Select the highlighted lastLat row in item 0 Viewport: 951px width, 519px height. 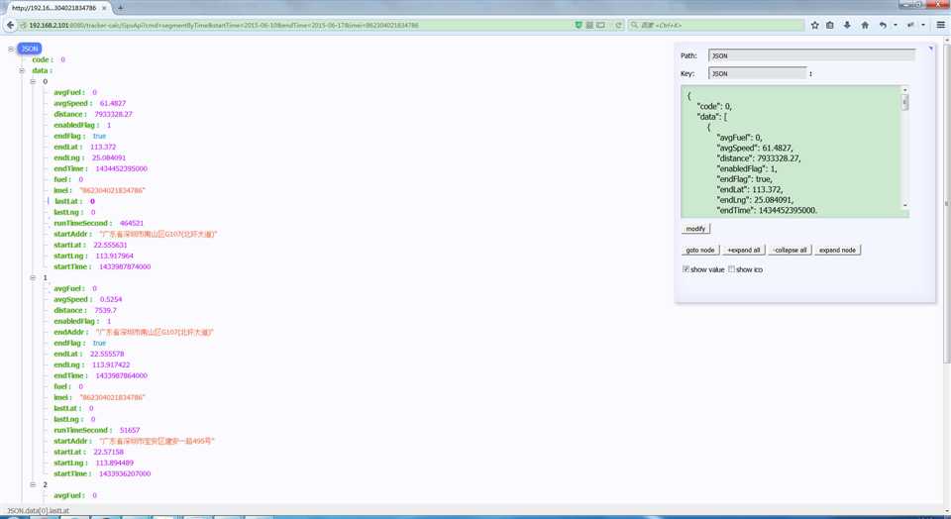[74, 201]
